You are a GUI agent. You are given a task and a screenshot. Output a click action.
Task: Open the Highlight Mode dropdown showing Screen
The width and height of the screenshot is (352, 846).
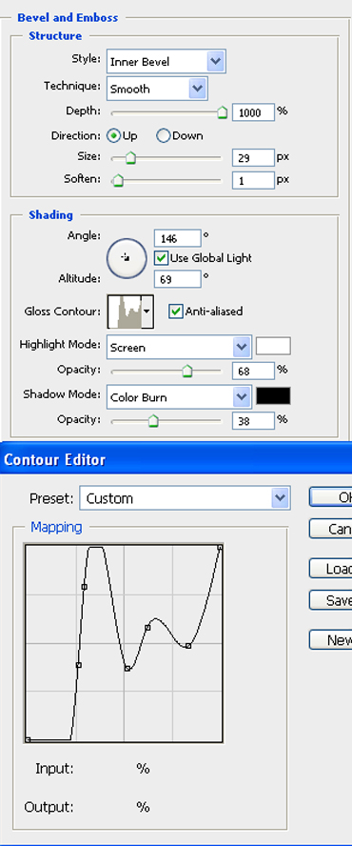pos(179,348)
